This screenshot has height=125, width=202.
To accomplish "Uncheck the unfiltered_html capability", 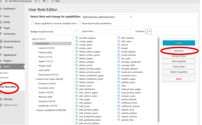I will tap(119, 102).
